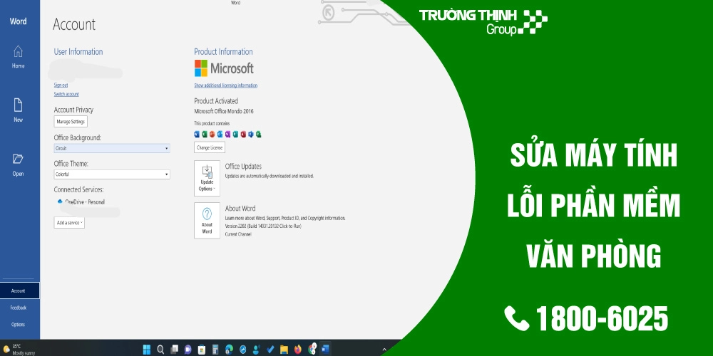Open File Explorer from the taskbar
Viewport: 713px width, 356px height.
pyautogui.click(x=284, y=349)
